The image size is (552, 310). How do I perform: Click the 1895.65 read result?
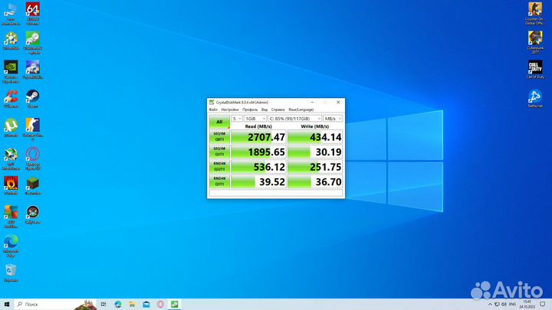click(258, 152)
